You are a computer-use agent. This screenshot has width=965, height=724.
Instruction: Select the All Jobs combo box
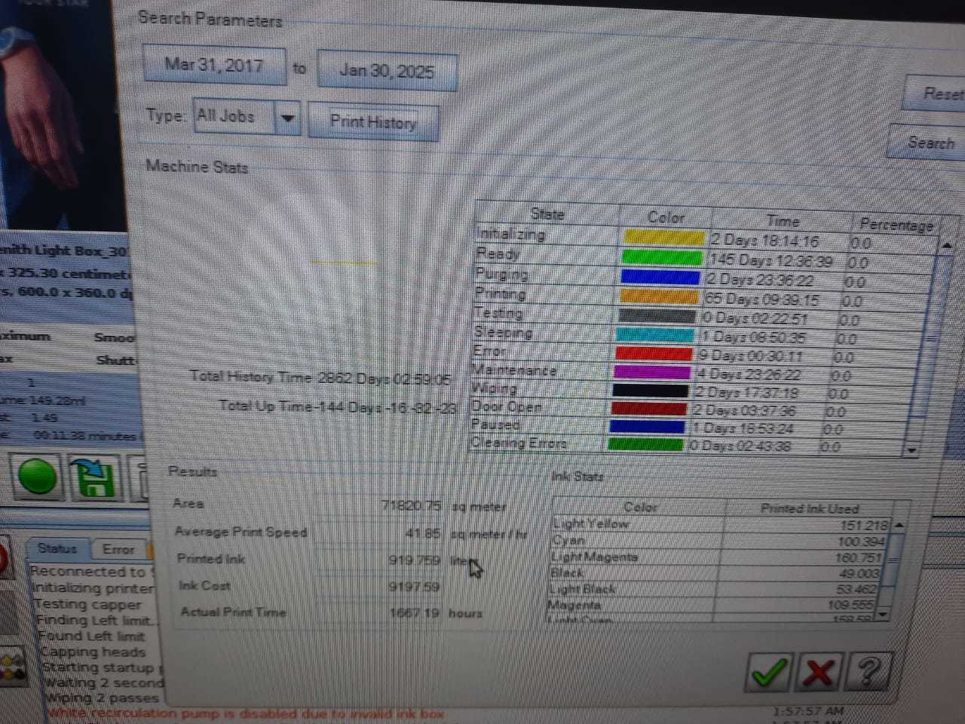coord(234,117)
